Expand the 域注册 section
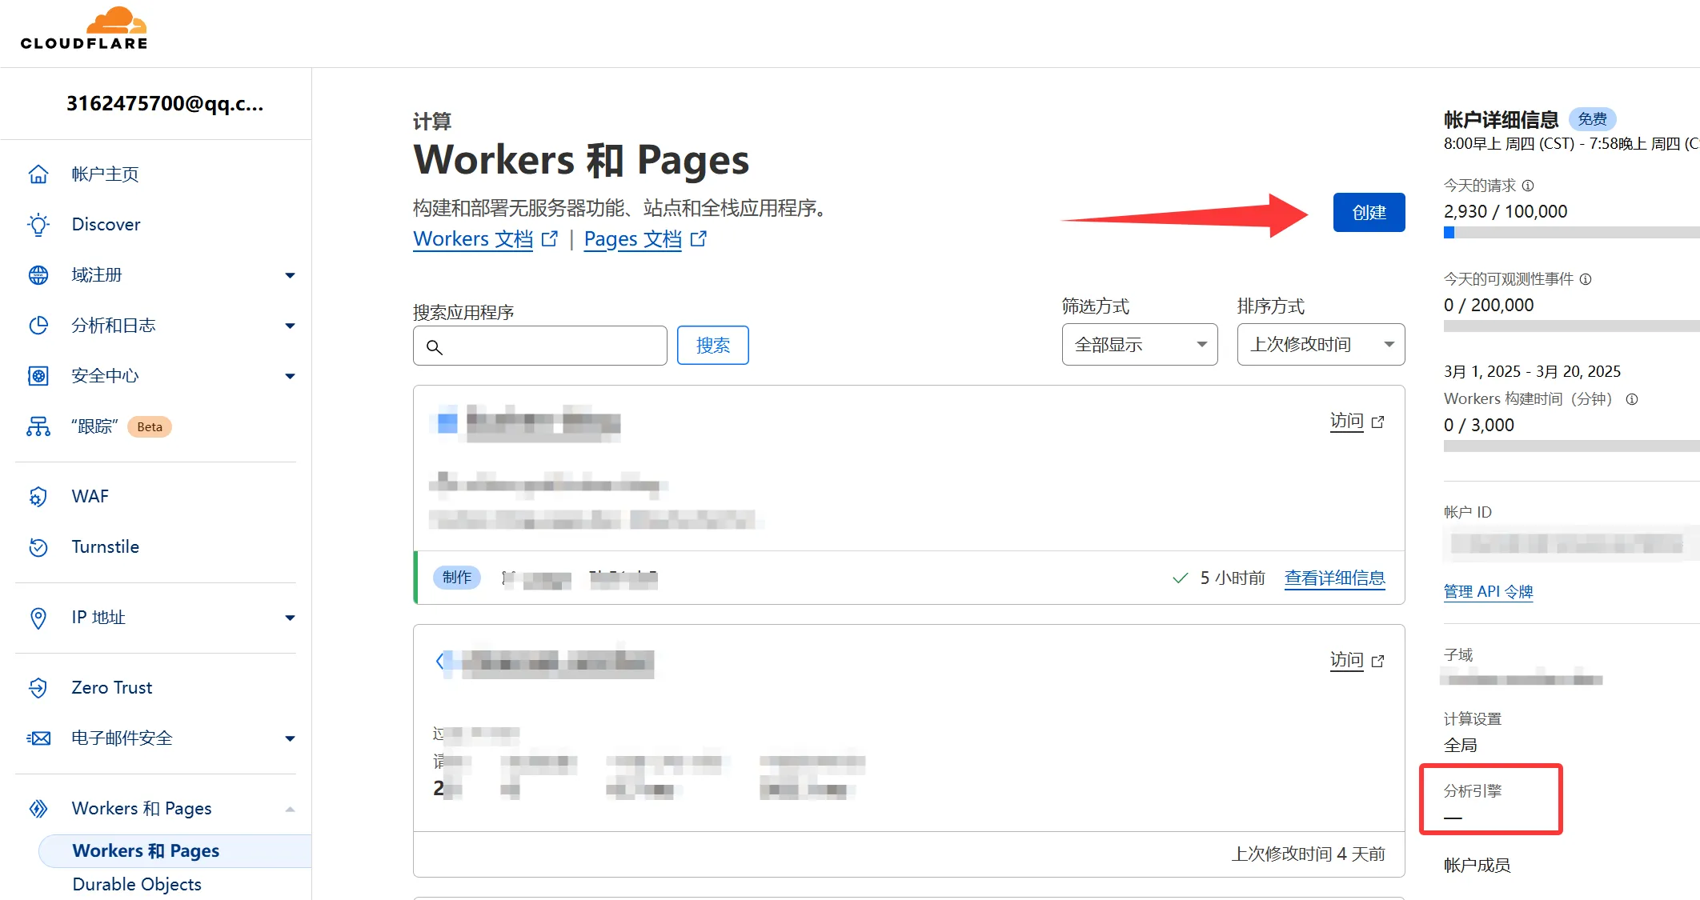Screen dimensions: 1700x900 pyautogui.click(x=290, y=275)
